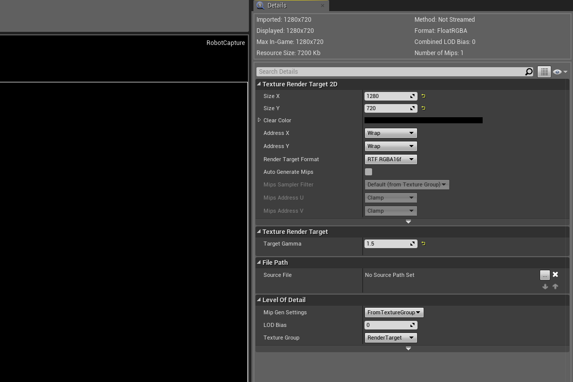Toggle Size X lock stepper widget

click(x=412, y=96)
